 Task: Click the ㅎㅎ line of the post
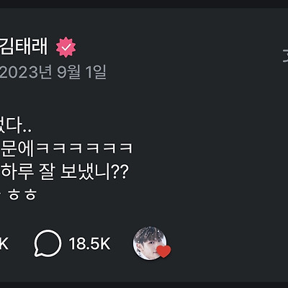[18, 194]
